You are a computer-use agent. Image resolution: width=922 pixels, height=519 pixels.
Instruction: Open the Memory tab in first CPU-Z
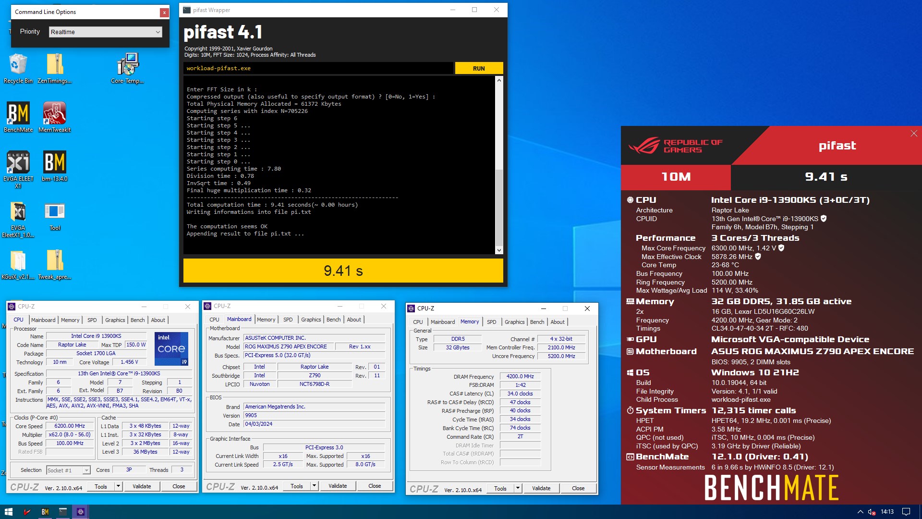70,320
